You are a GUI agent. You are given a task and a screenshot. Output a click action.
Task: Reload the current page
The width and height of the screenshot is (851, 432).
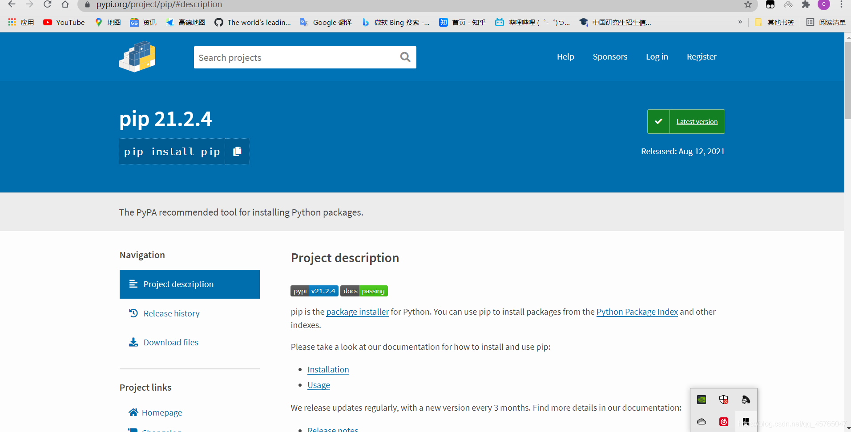pos(48,4)
